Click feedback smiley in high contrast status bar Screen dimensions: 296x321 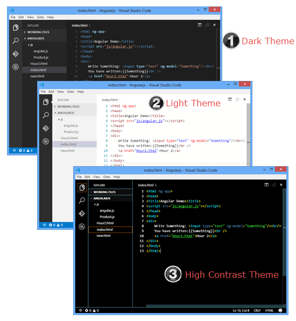pos(280,311)
